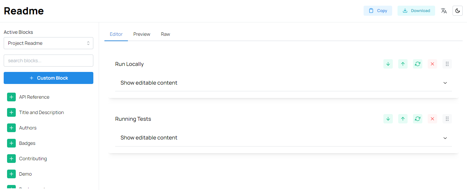Move the Run Locally block up

403,64
